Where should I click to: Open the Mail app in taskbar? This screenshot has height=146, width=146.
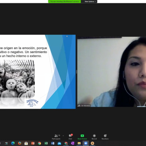pos(59,143)
